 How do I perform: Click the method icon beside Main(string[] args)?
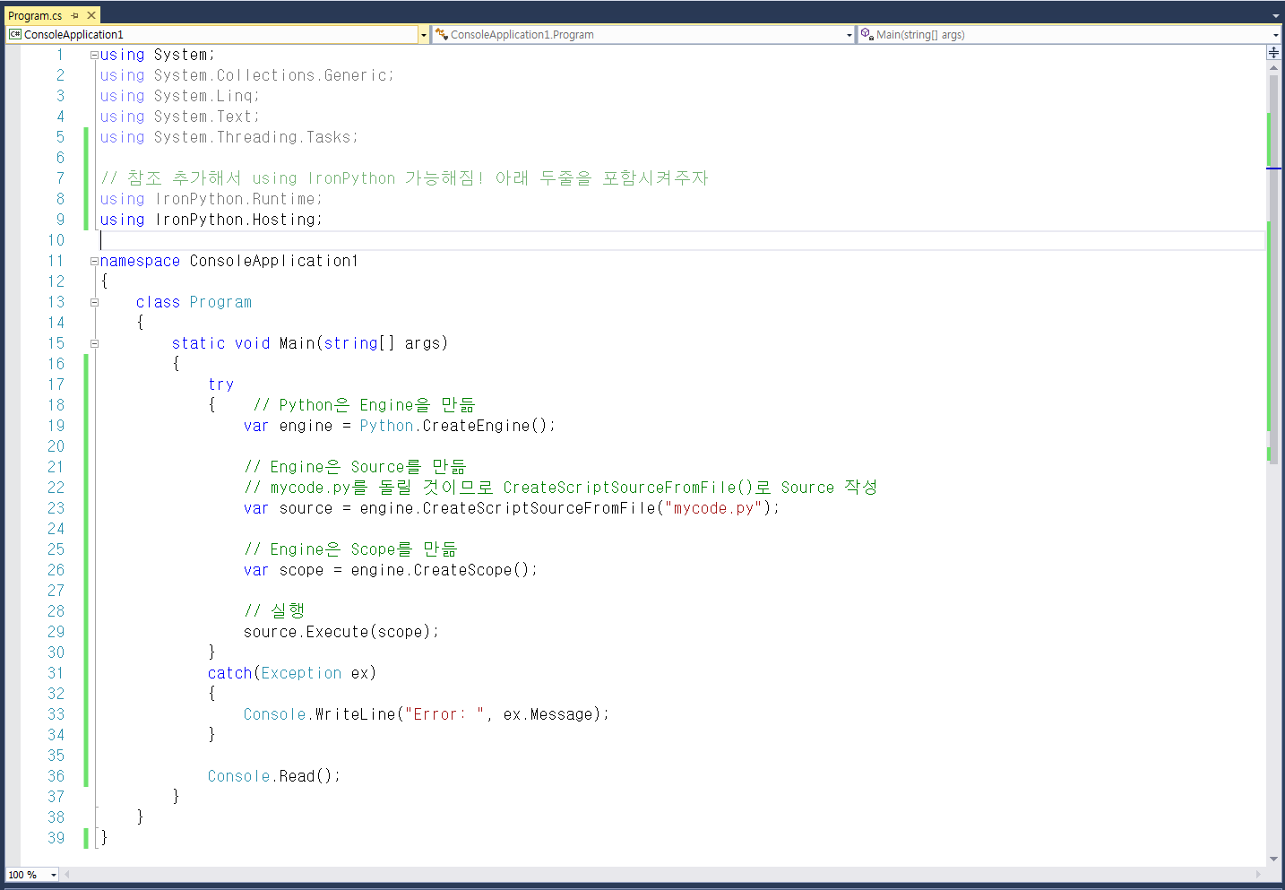point(867,34)
